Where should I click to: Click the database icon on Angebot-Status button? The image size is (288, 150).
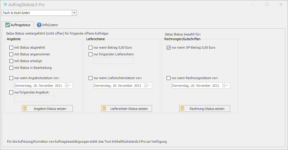click(x=25, y=109)
